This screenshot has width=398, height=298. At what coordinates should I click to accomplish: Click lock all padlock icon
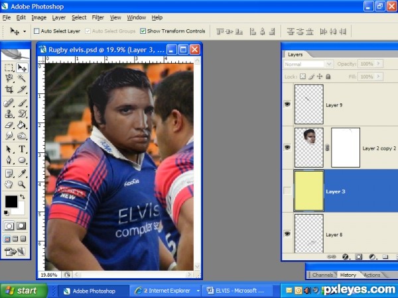click(328, 76)
